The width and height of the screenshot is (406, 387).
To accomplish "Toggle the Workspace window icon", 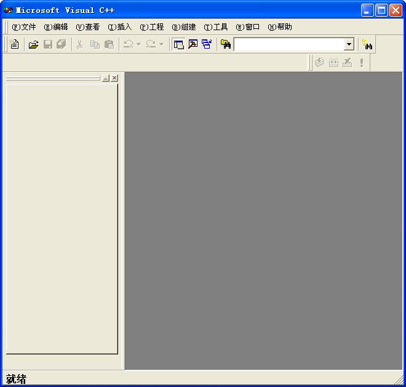I will (x=179, y=44).
